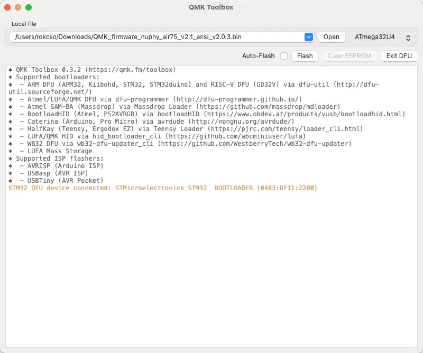Click the WB32 DFU updater line
The width and height of the screenshot is (423, 353).
tap(180, 143)
